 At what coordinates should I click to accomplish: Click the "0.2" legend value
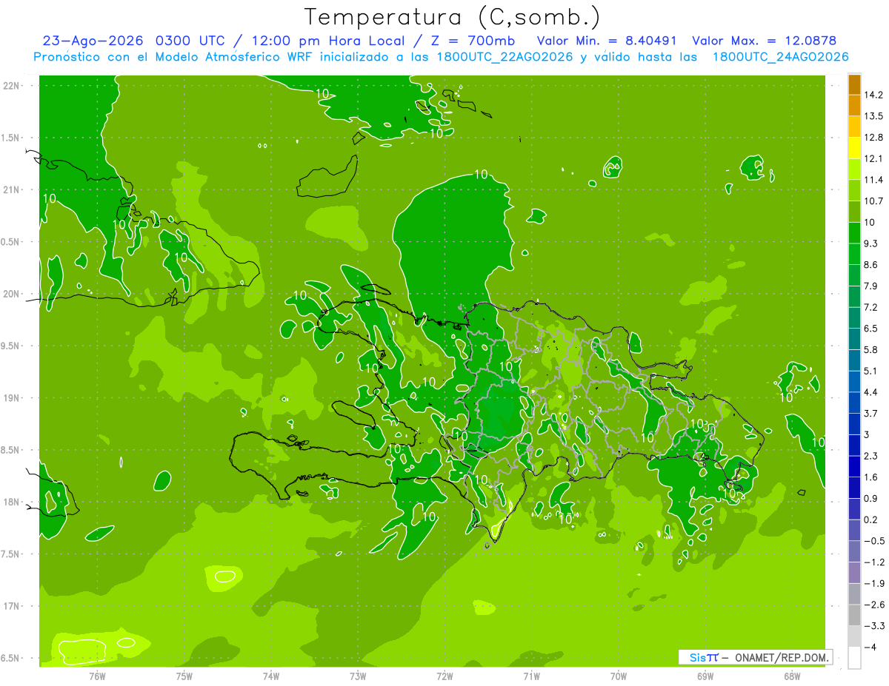(x=871, y=519)
